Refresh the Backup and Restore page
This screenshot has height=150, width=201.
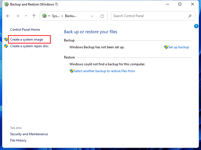(x=102, y=16)
